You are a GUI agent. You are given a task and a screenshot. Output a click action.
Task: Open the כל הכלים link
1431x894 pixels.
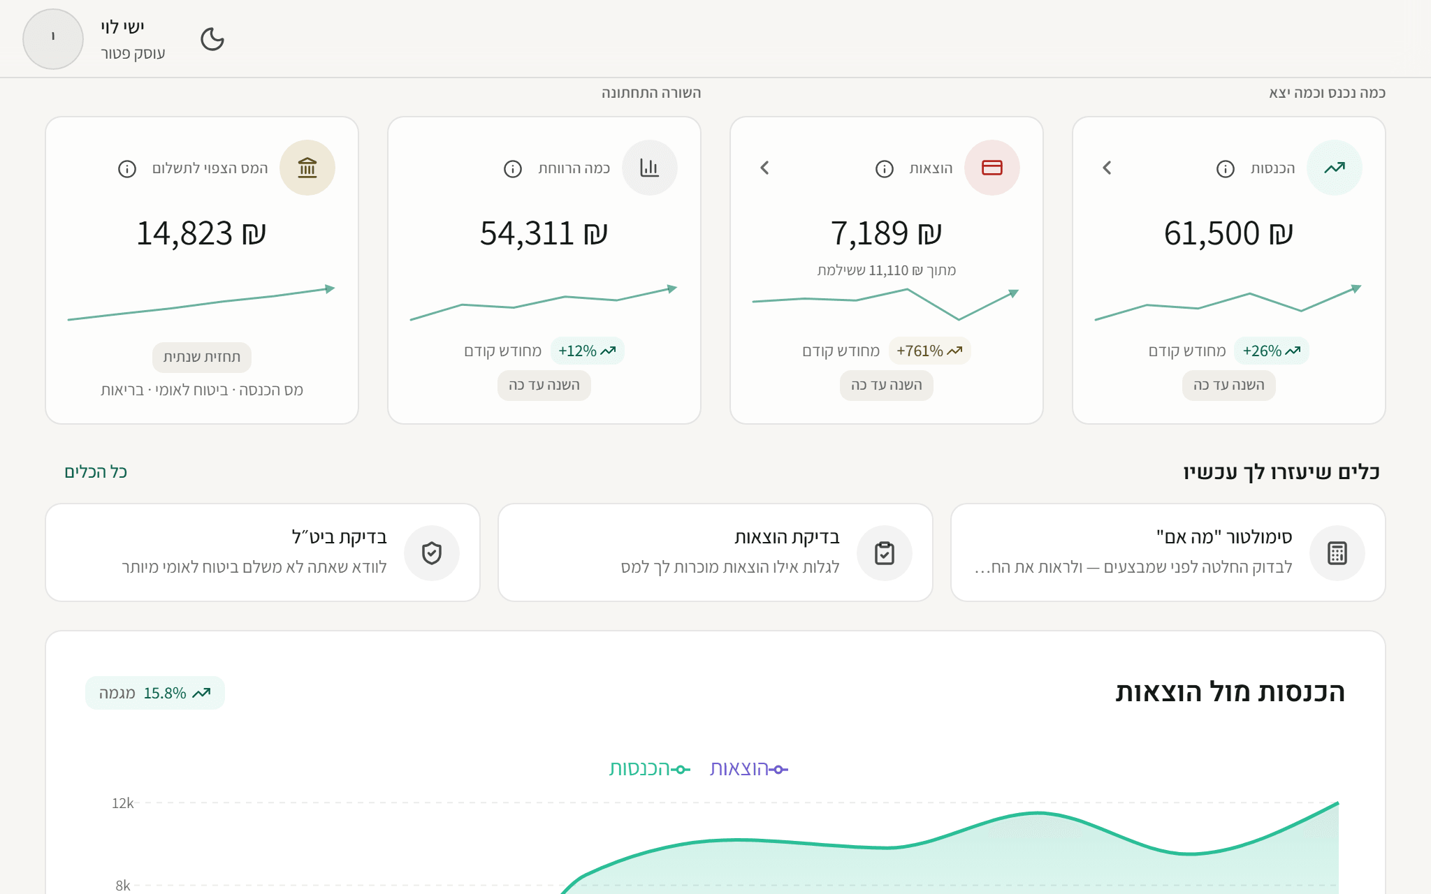click(96, 471)
